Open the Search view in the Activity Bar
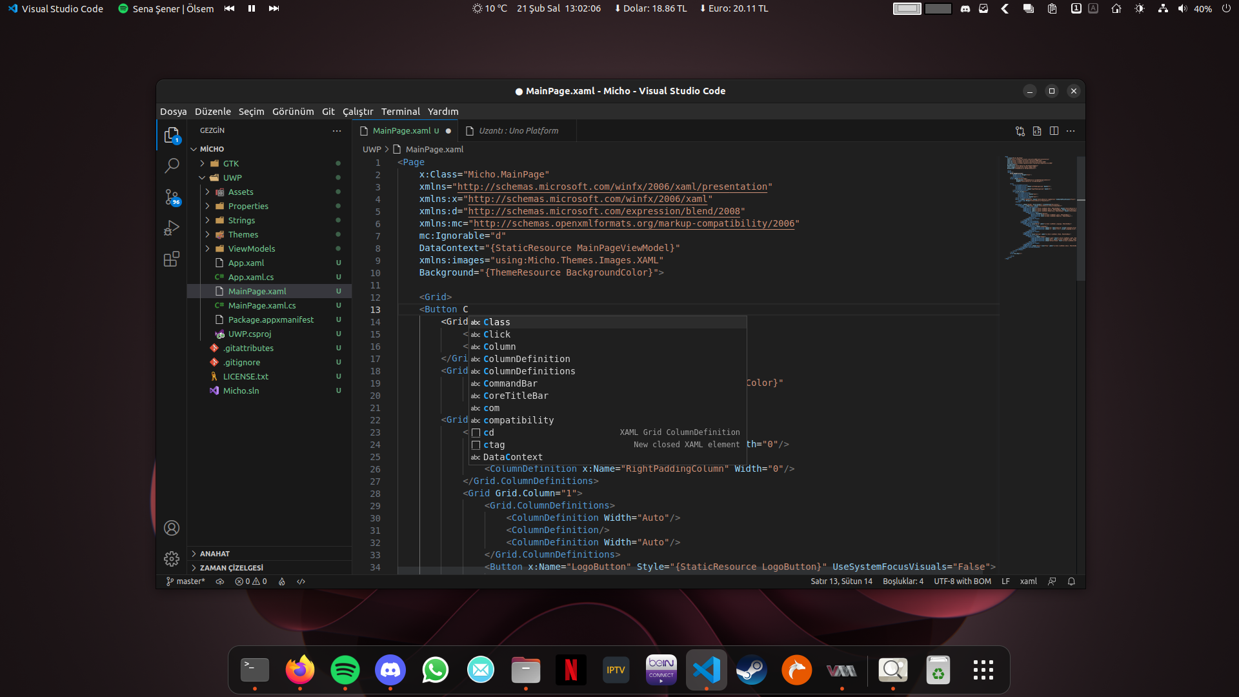This screenshot has width=1239, height=697. pyautogui.click(x=172, y=166)
